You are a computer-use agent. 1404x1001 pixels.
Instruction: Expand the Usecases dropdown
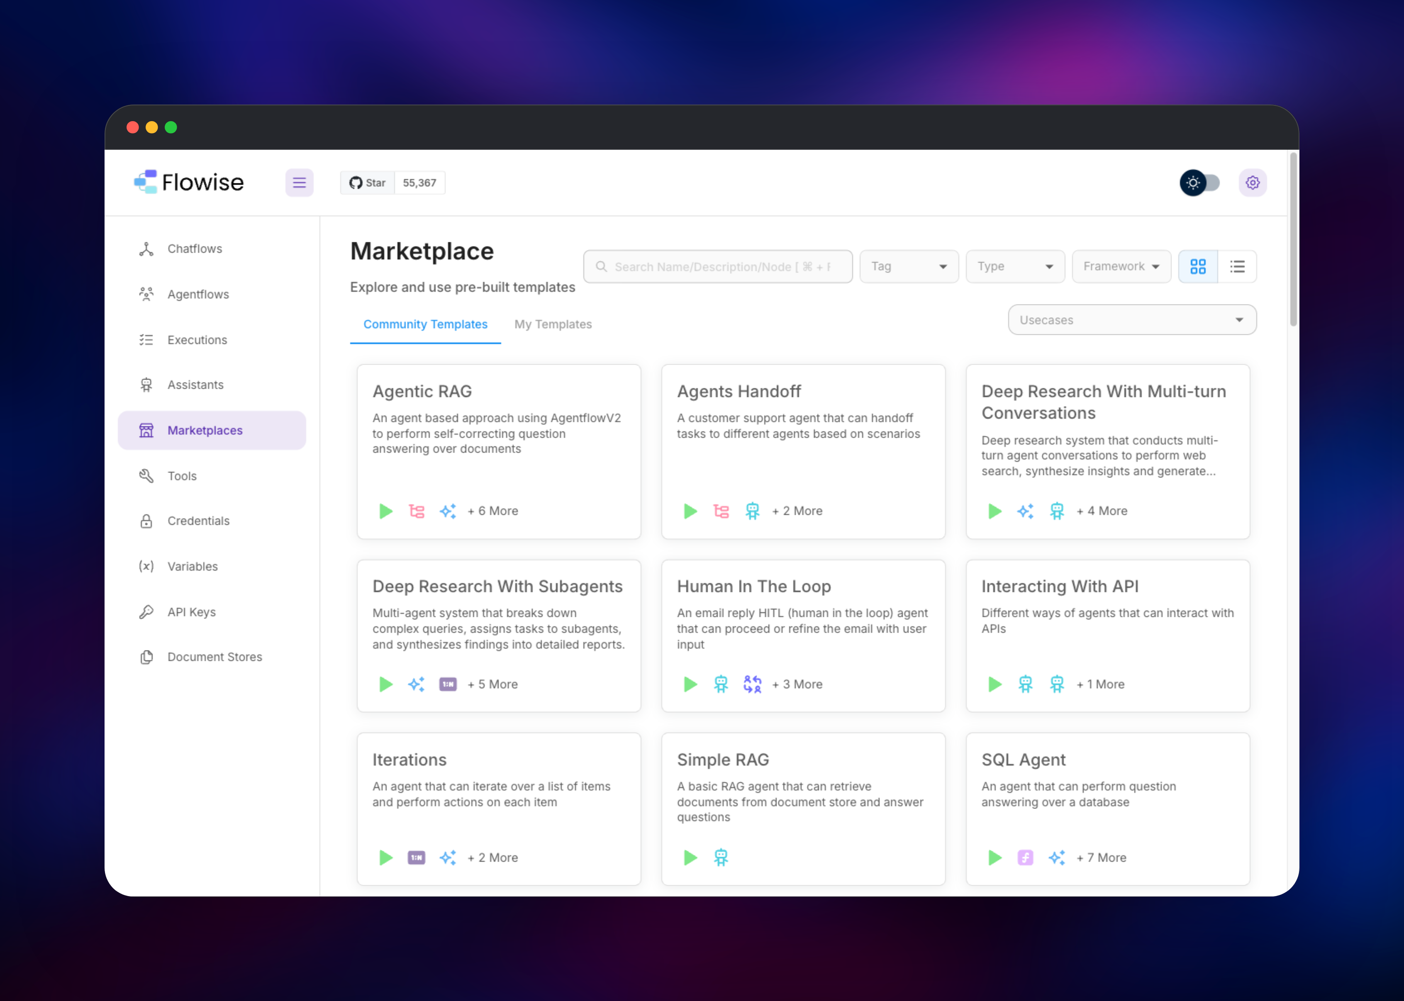click(1131, 320)
